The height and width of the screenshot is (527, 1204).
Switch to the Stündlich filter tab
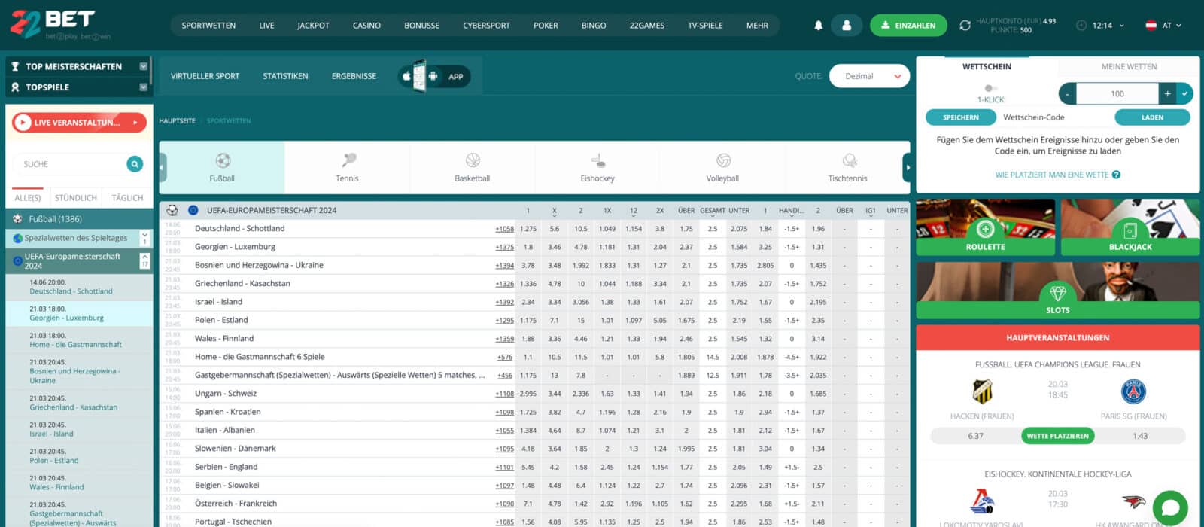[76, 198]
